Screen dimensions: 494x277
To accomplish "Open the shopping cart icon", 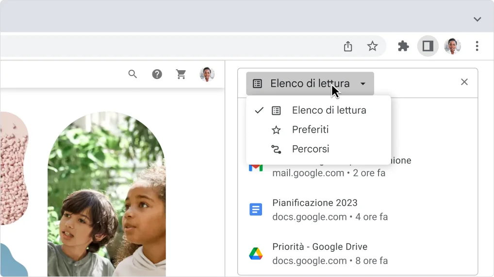I will point(181,74).
